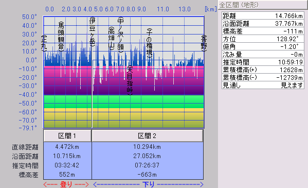308x188 pixels.
Task: Click the red 登り ascent indicator
Action: (x=66, y=184)
